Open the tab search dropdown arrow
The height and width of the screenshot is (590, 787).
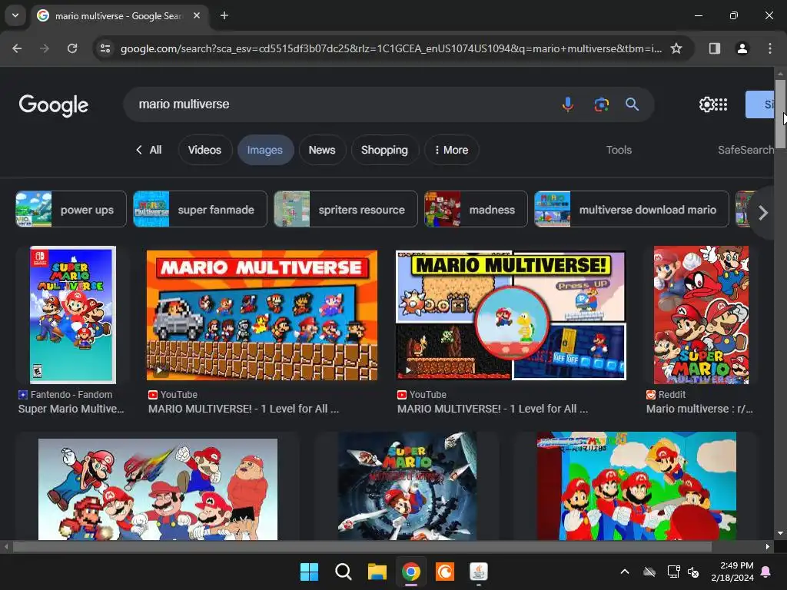(x=15, y=15)
